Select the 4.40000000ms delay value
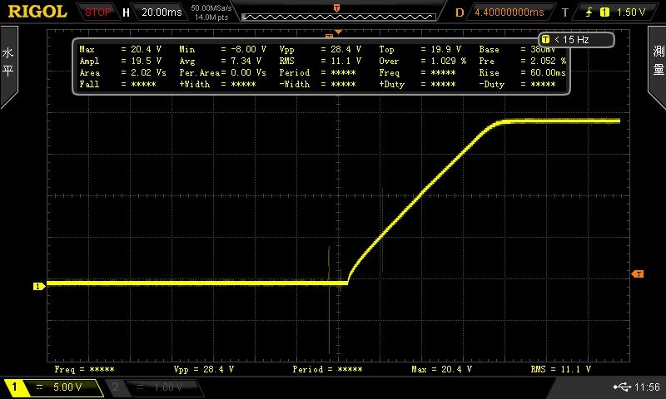The image size is (666, 399). (509, 12)
